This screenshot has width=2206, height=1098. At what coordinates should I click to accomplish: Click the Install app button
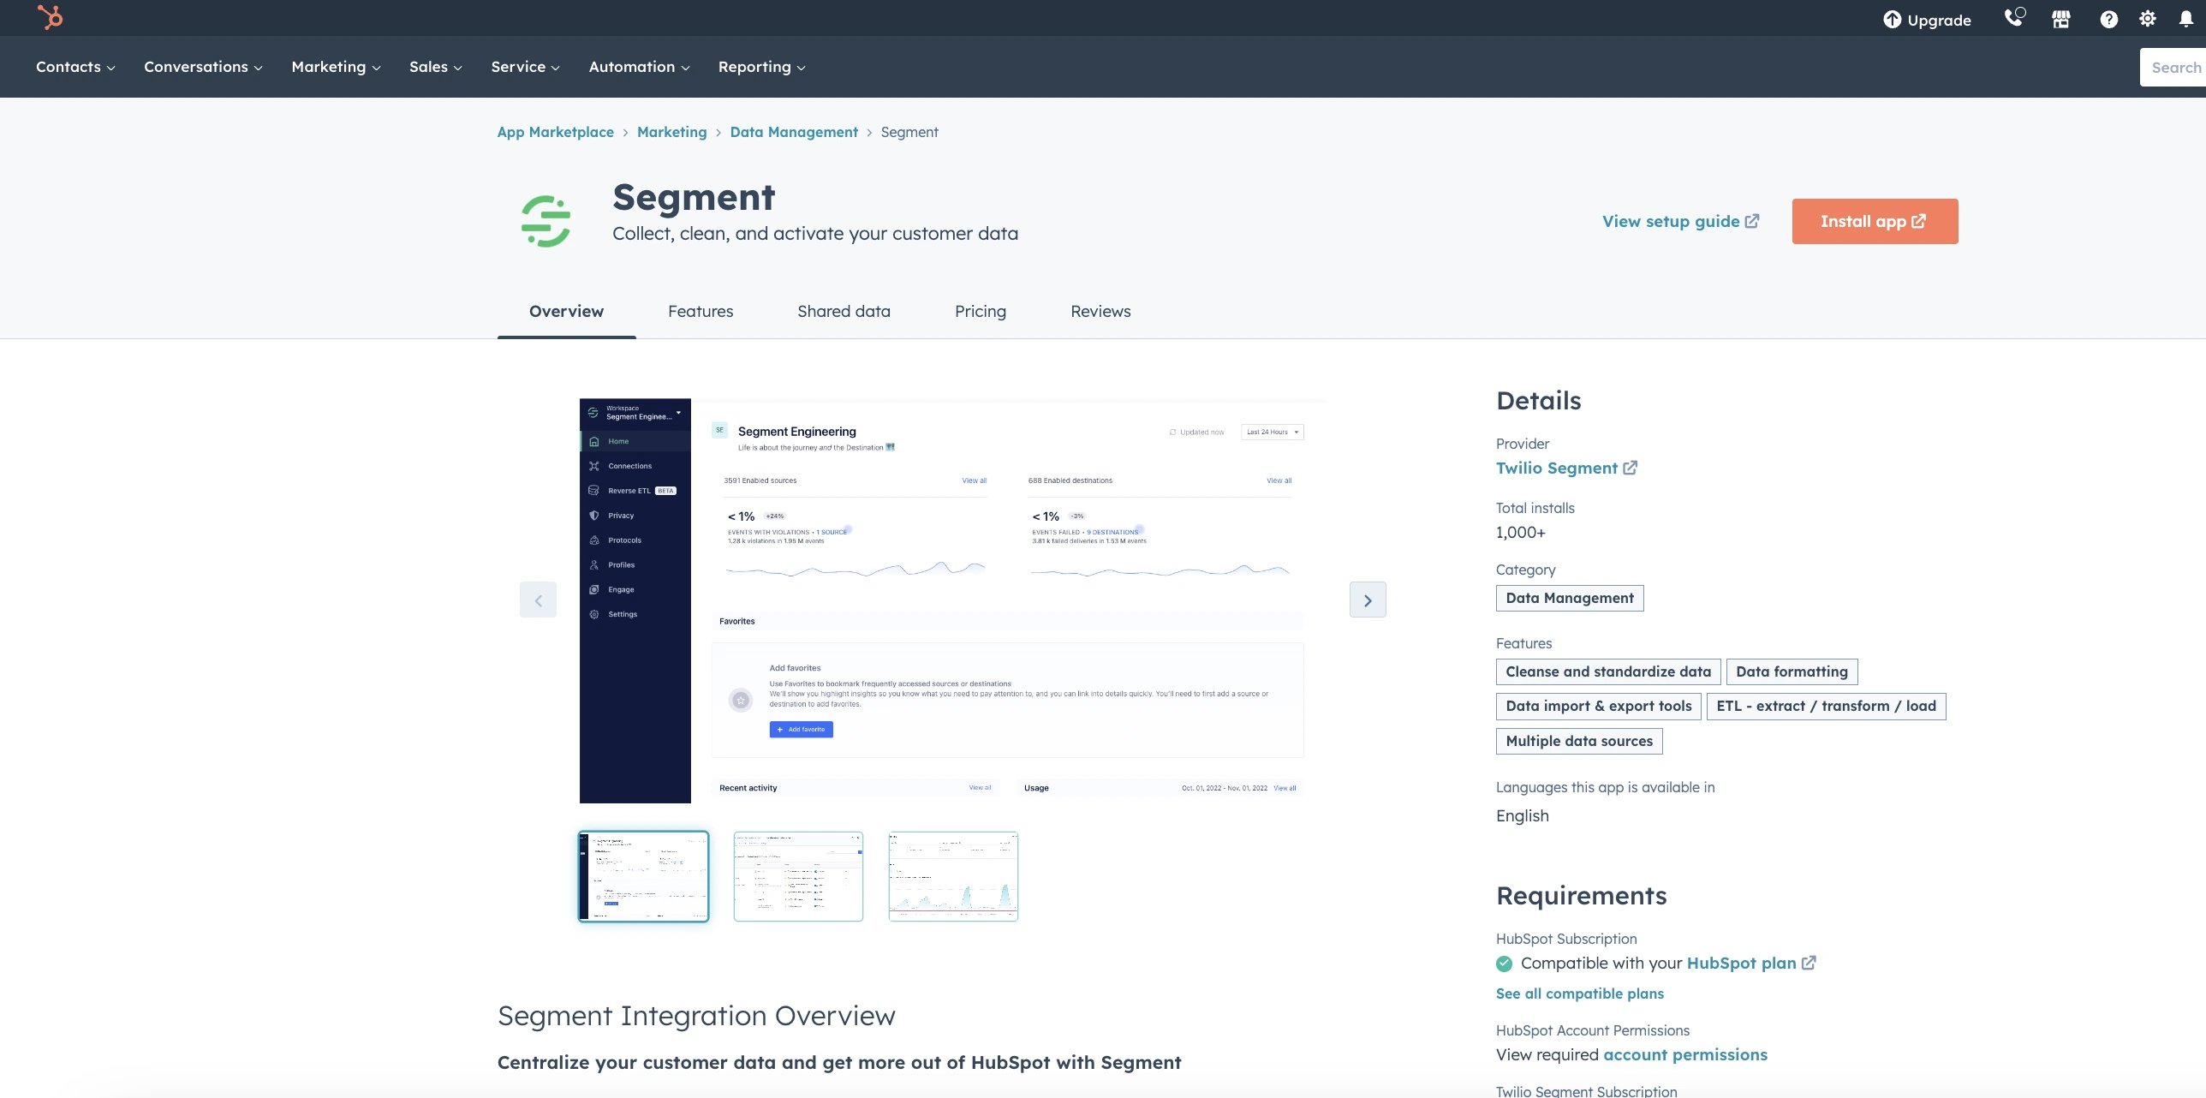pyautogui.click(x=1874, y=221)
